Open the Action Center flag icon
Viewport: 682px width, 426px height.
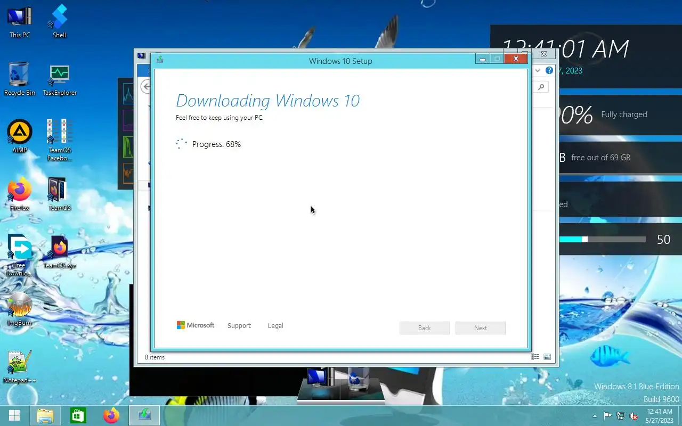point(607,416)
